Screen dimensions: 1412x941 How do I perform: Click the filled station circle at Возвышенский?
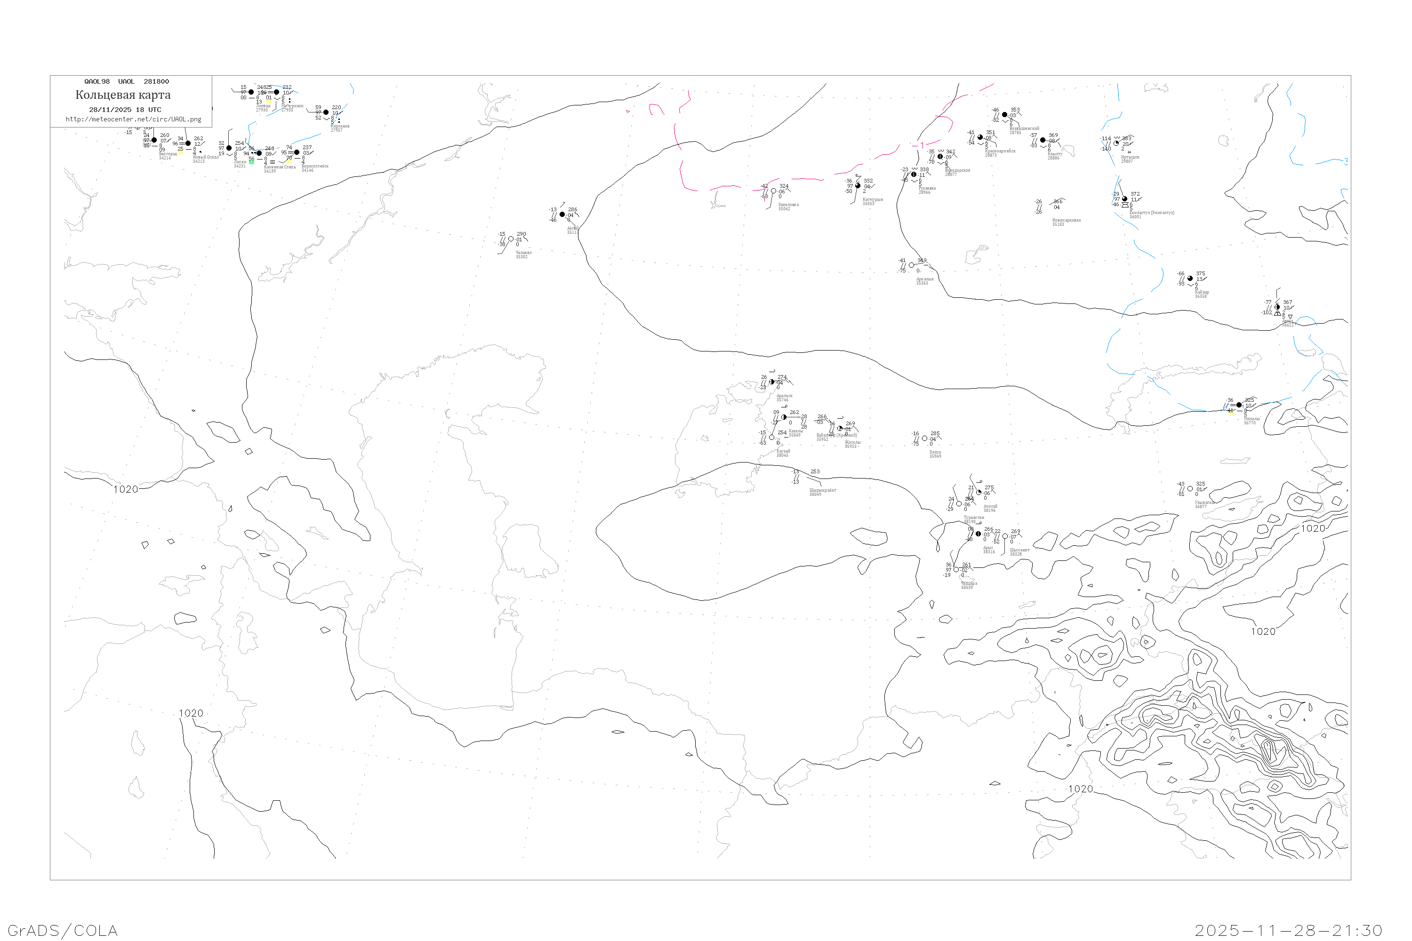coord(1004,115)
